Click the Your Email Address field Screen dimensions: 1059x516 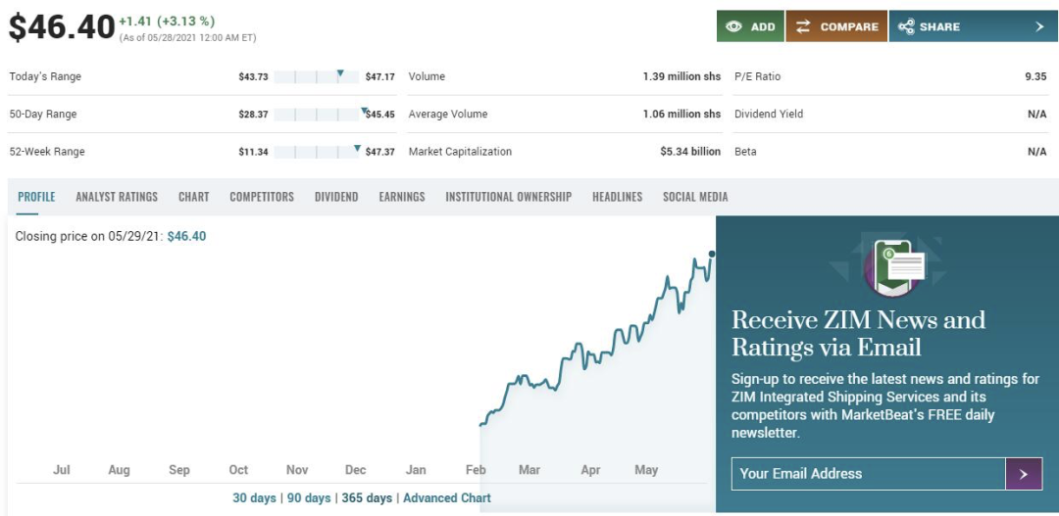pyautogui.click(x=868, y=474)
